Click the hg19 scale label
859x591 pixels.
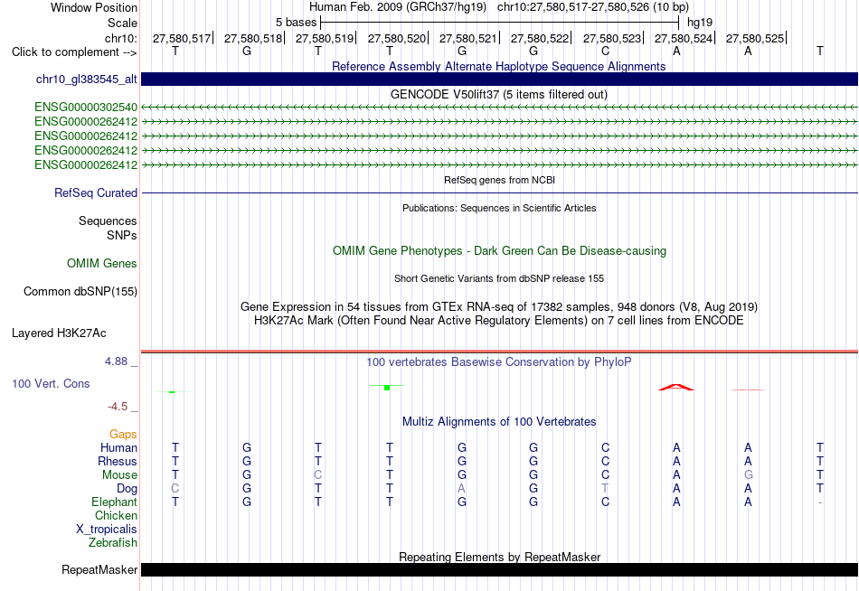pyautogui.click(x=700, y=23)
